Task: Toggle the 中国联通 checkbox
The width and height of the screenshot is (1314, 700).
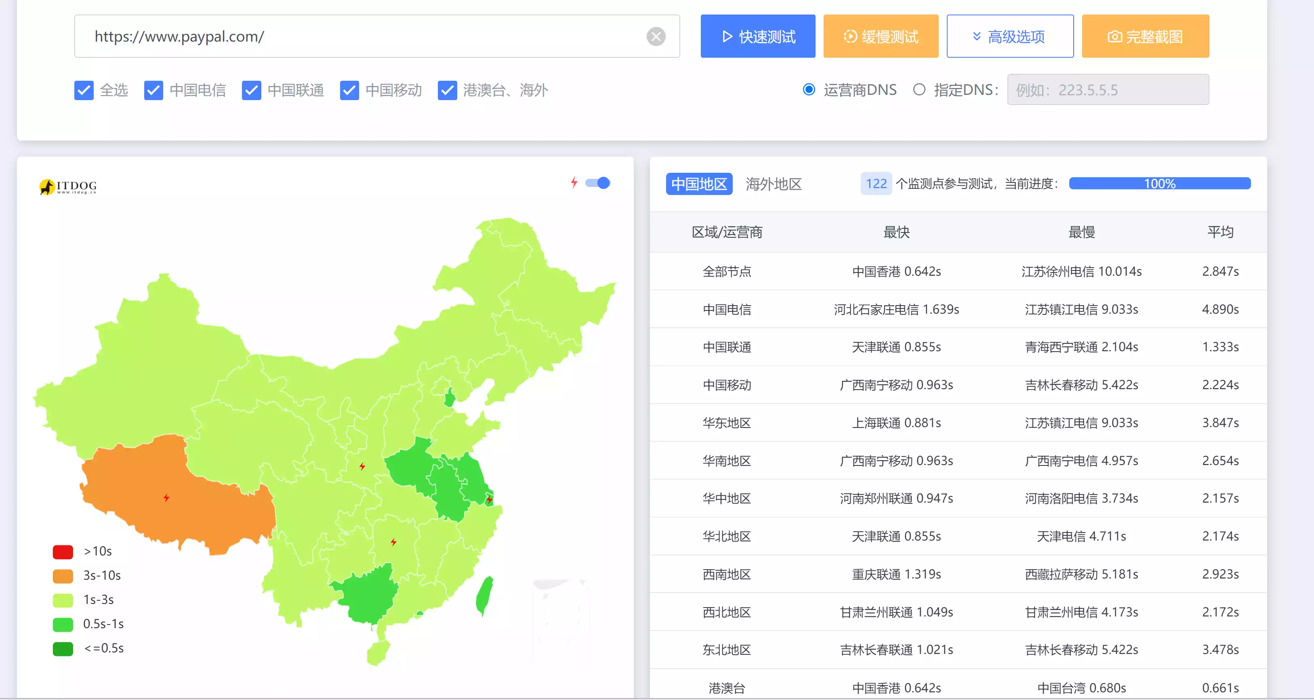Action: pyautogui.click(x=252, y=90)
